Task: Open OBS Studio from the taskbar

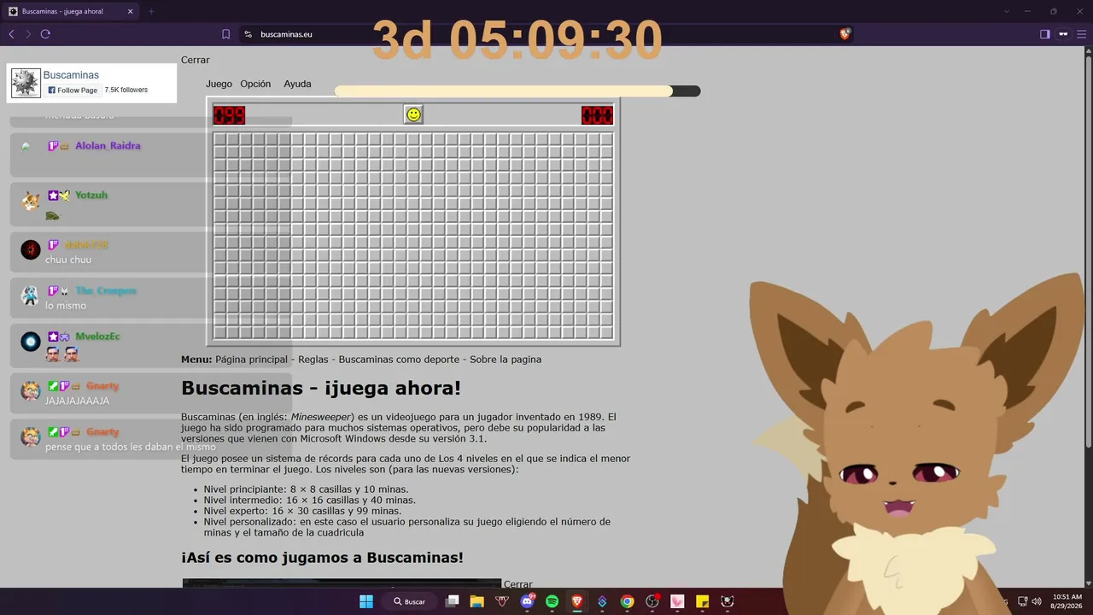Action: (x=652, y=601)
